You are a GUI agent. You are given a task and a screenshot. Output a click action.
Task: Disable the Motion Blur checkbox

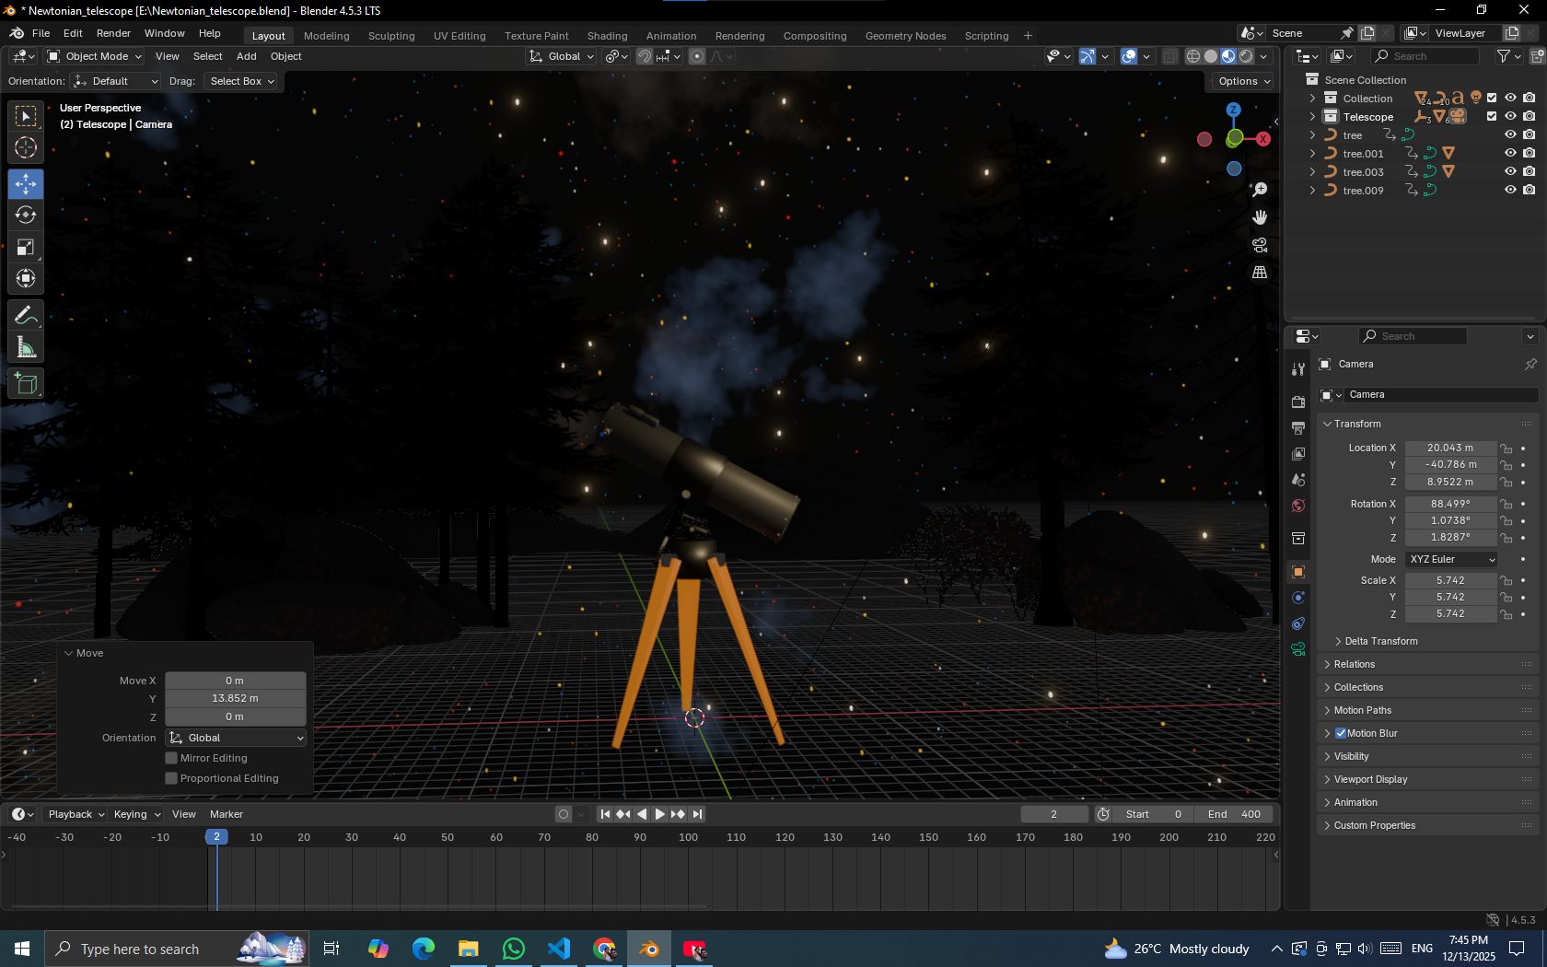(x=1342, y=732)
